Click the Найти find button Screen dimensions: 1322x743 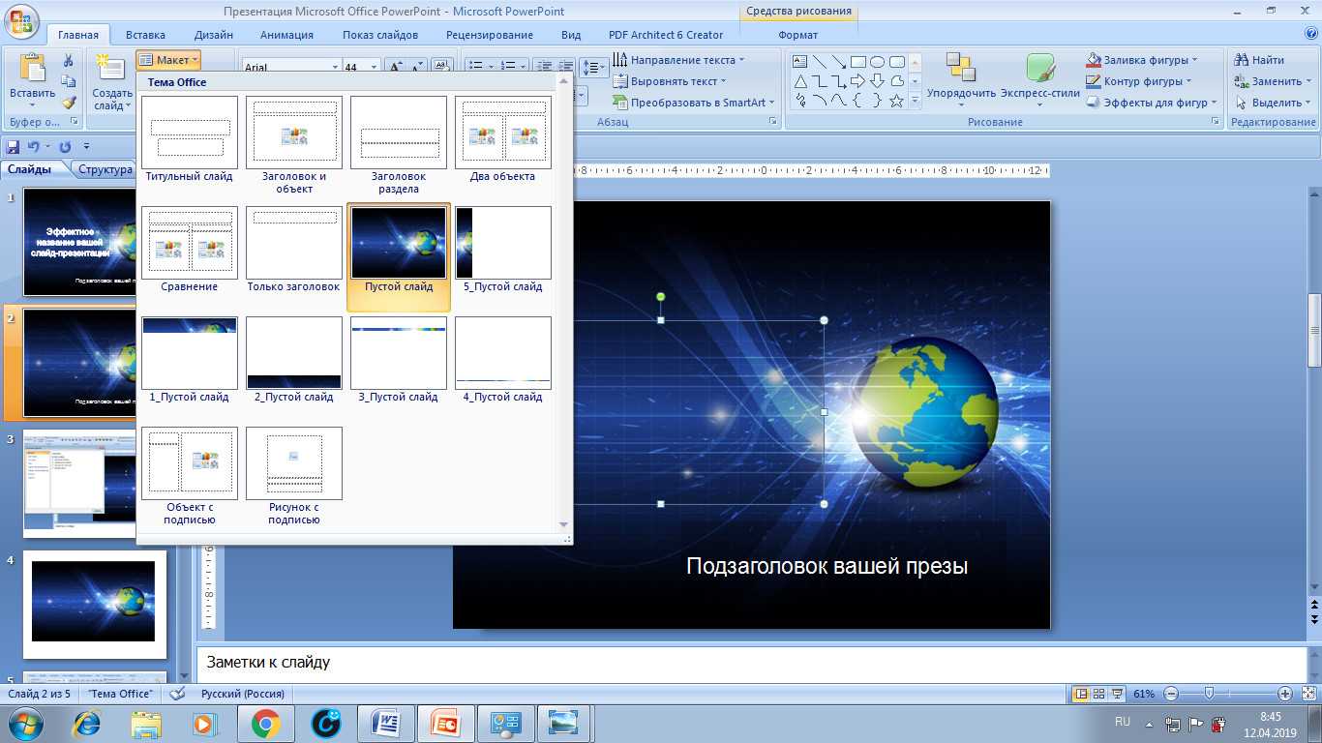click(1260, 60)
